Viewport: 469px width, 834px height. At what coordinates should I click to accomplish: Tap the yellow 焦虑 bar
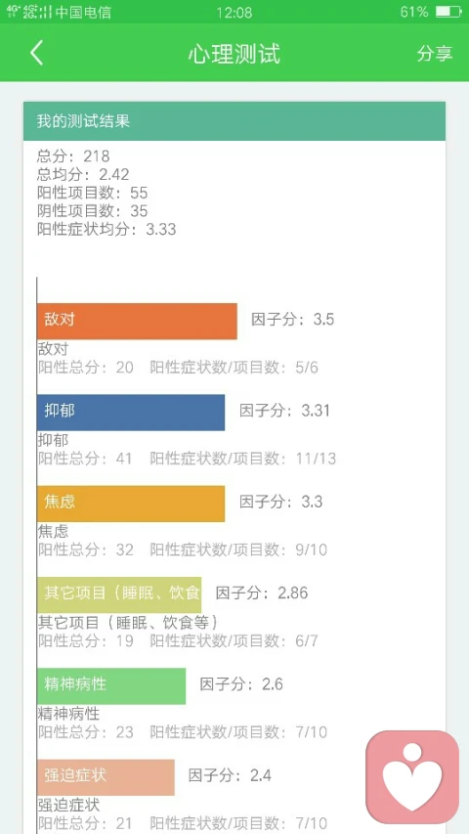click(131, 504)
